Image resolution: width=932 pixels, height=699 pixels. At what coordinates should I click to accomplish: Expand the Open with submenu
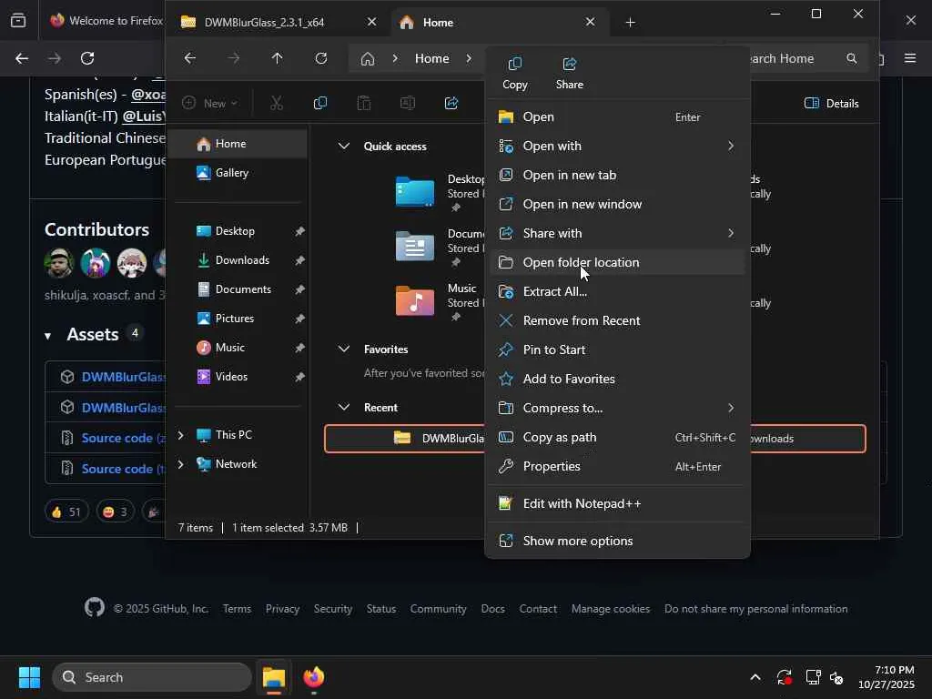(617, 147)
